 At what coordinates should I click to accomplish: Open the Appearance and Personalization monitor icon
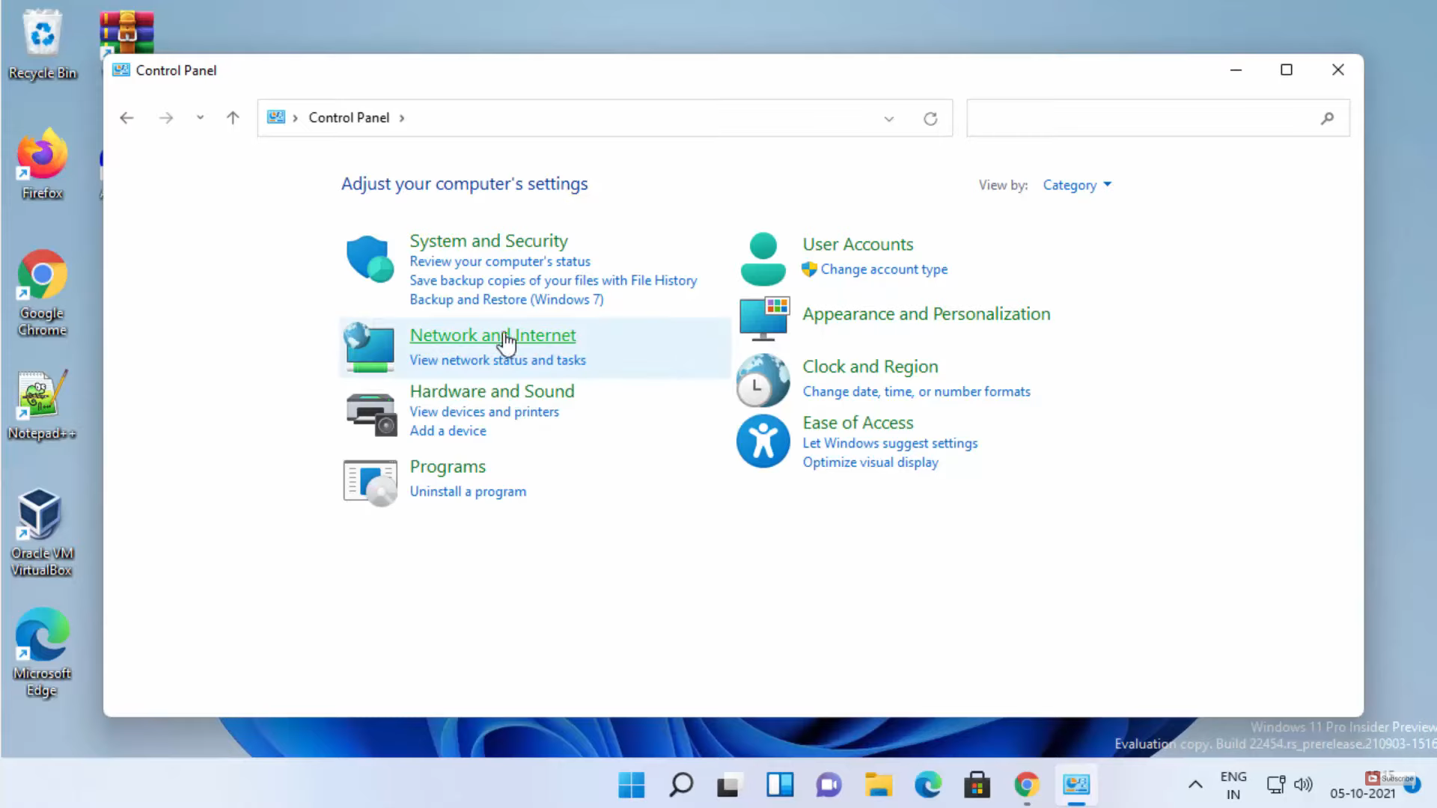click(x=763, y=318)
